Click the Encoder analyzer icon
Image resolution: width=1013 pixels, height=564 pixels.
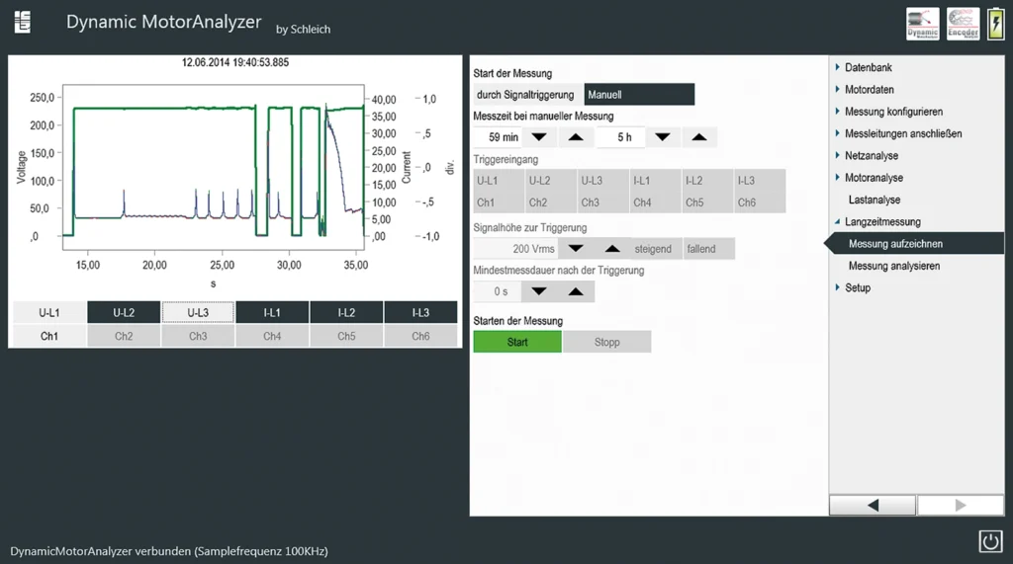click(x=963, y=24)
